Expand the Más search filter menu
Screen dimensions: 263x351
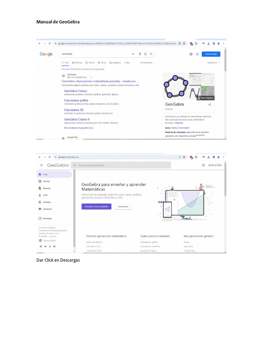(127, 63)
